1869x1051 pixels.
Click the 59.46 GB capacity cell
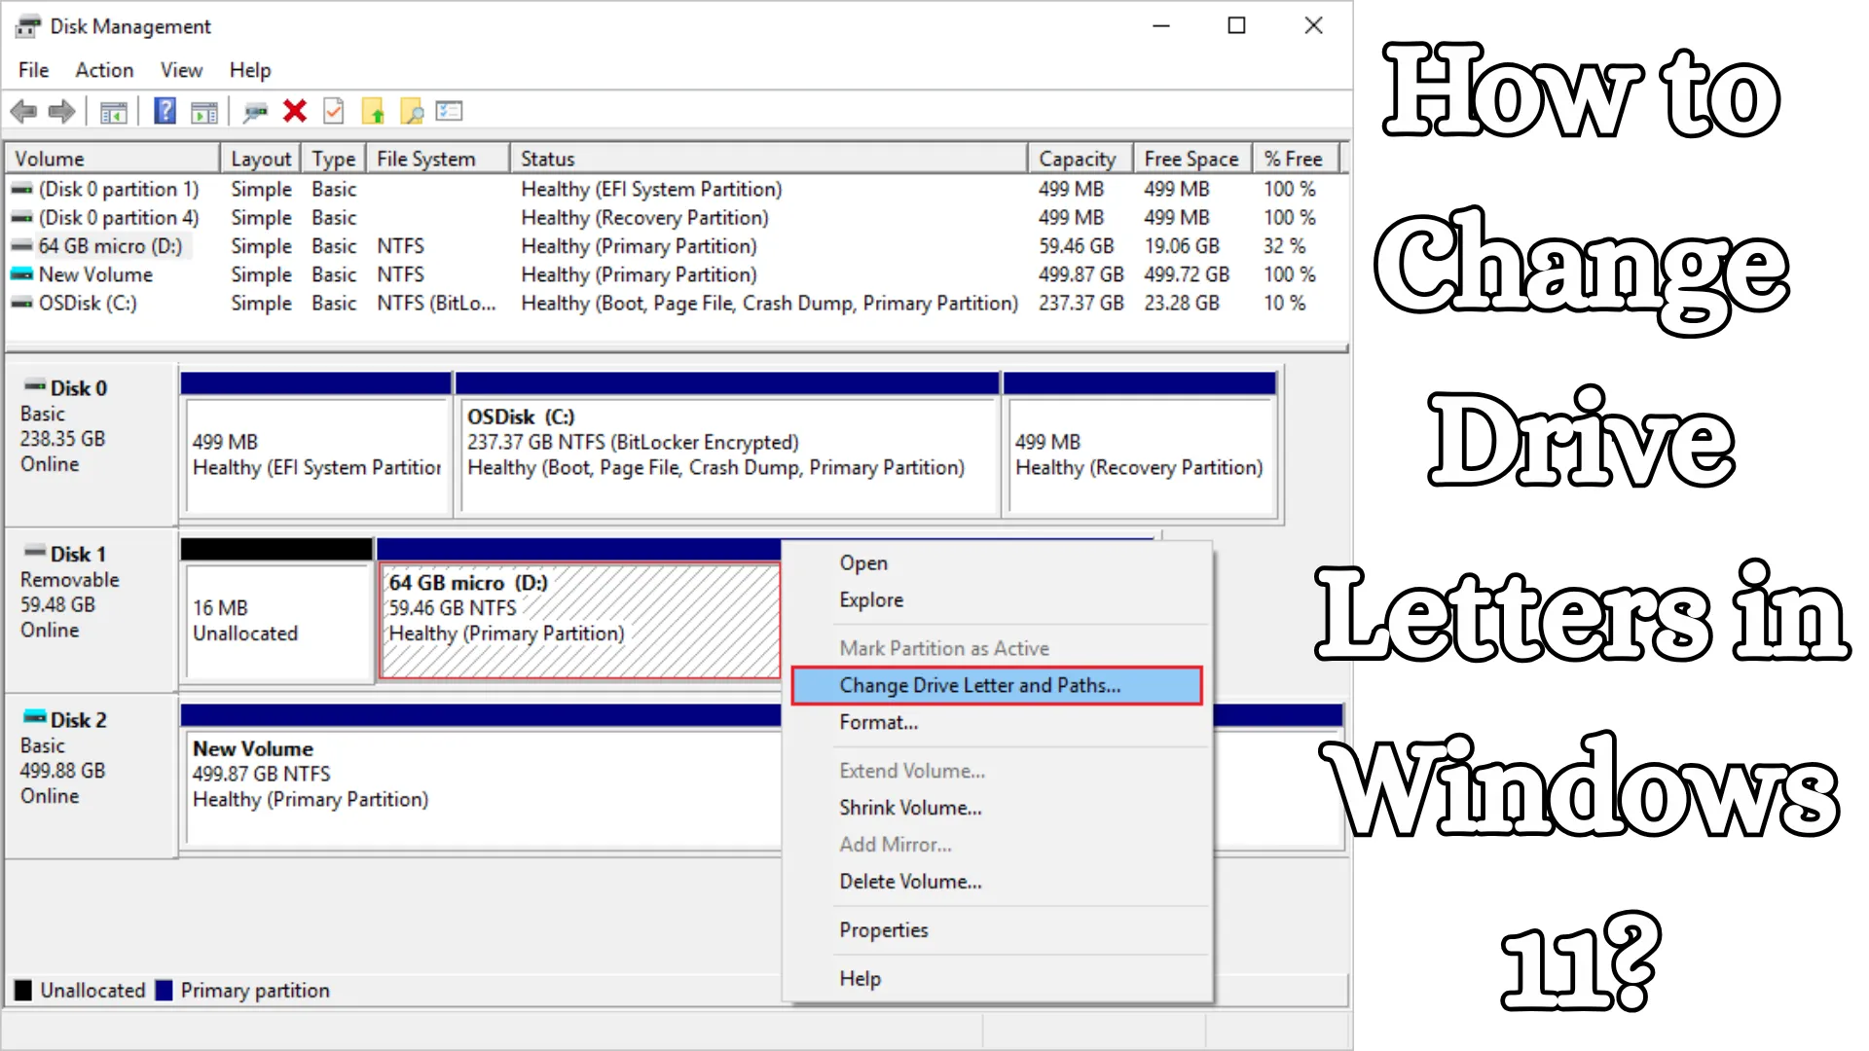coord(1076,246)
